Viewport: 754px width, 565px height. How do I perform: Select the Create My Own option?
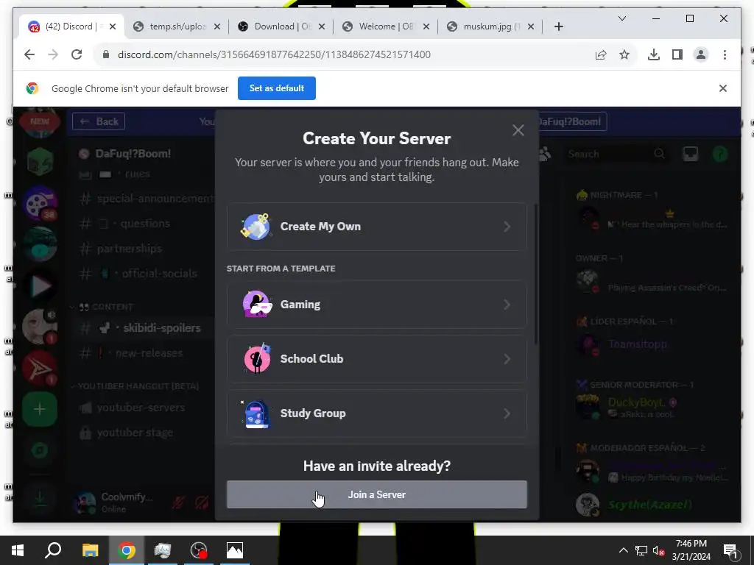pos(377,227)
